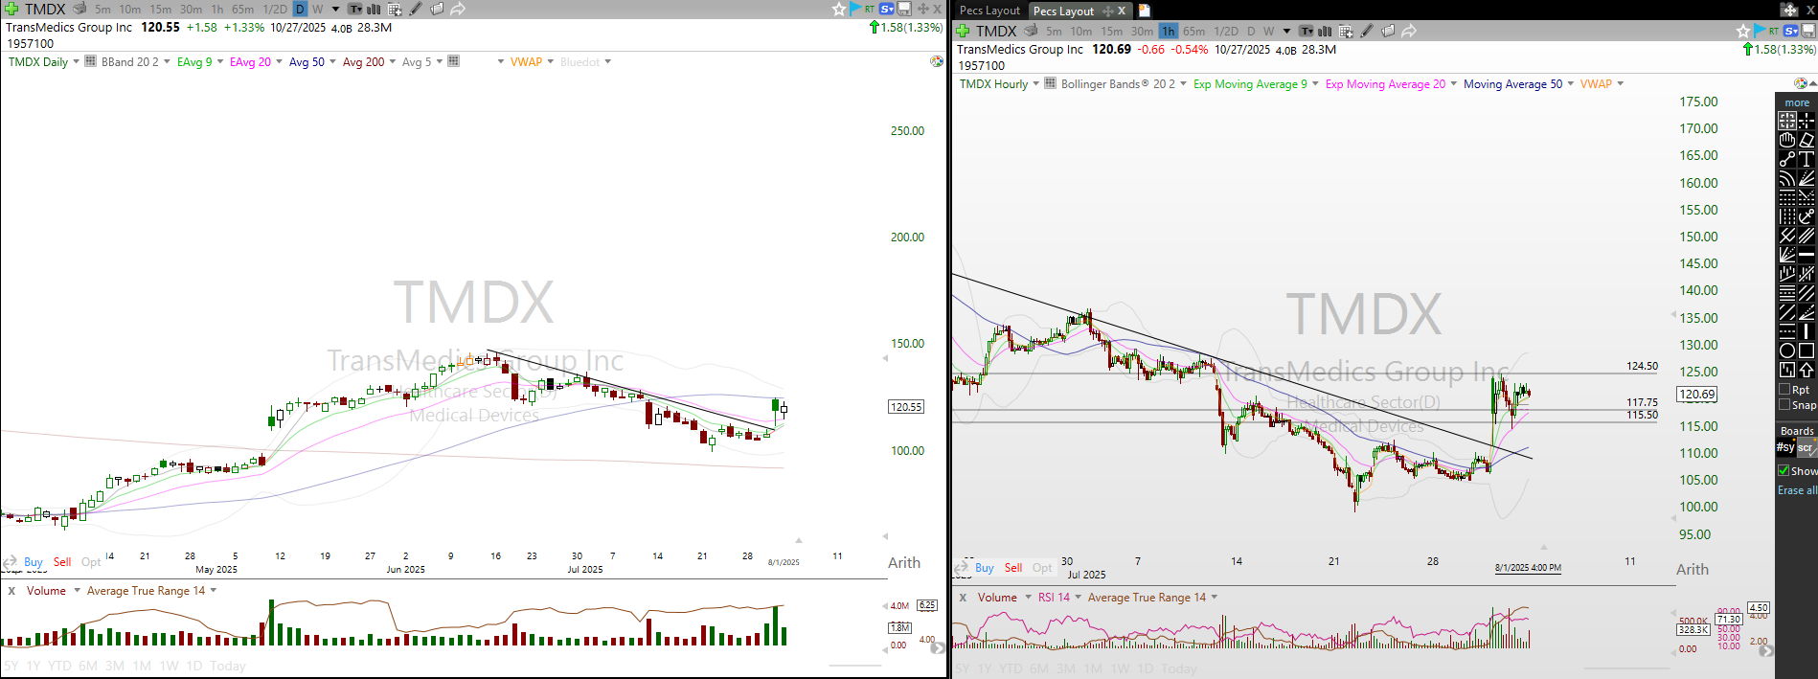Select the up arrow drawing tool
The width and height of the screenshot is (1818, 679).
(x=1807, y=370)
